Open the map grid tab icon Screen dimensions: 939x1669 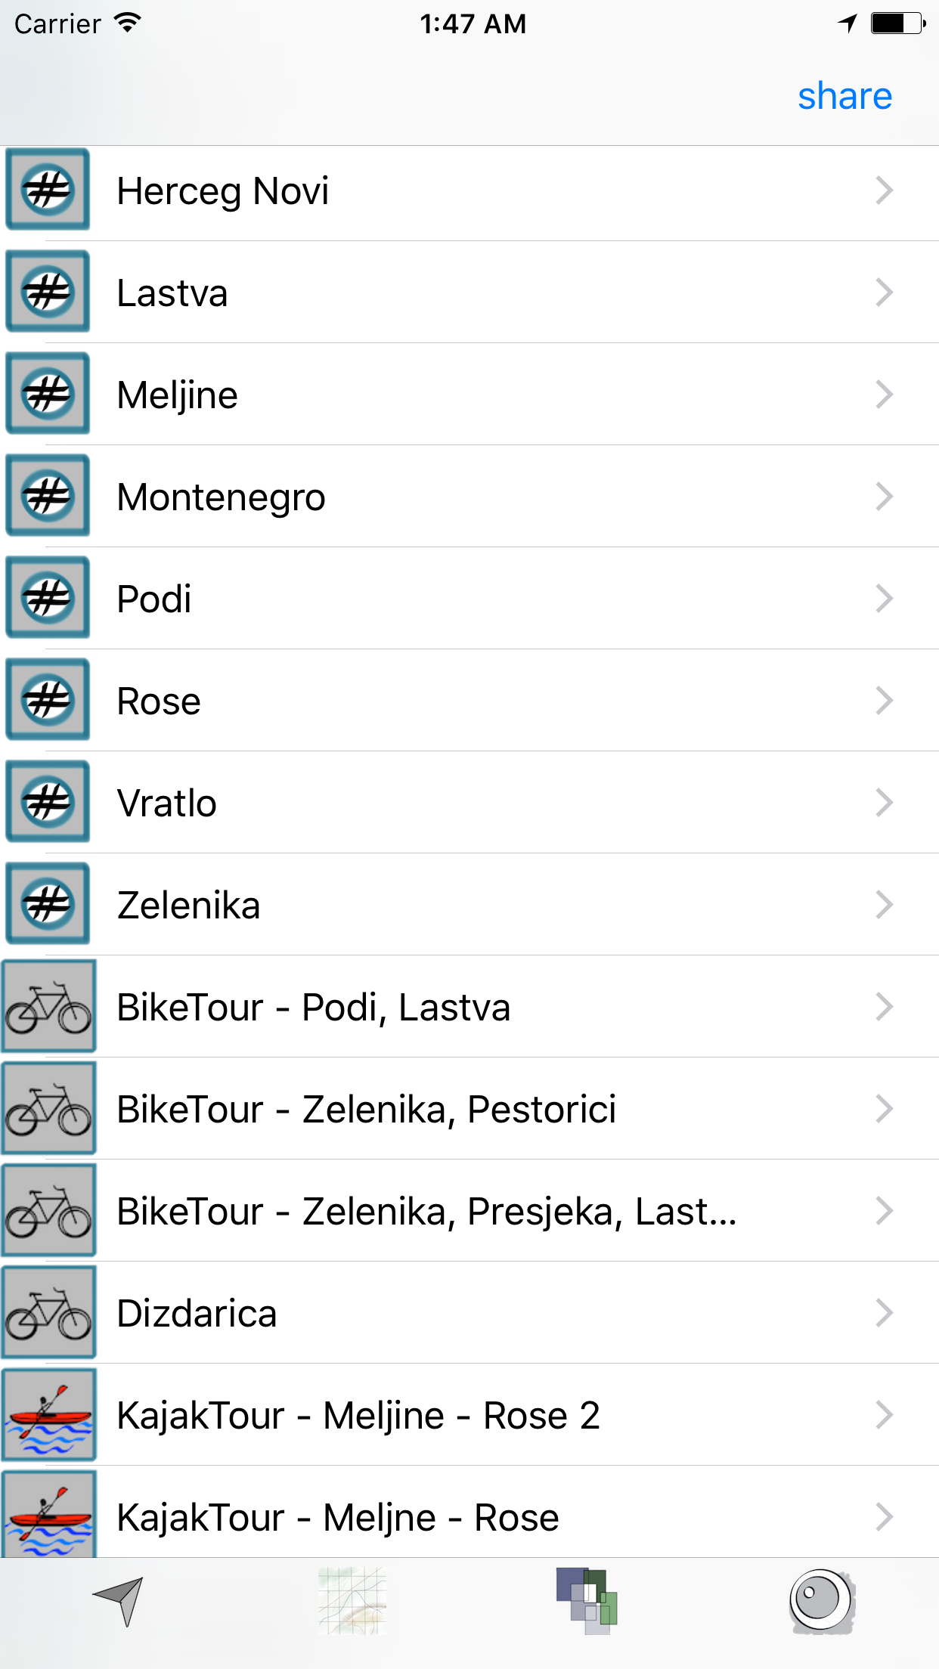(352, 1600)
